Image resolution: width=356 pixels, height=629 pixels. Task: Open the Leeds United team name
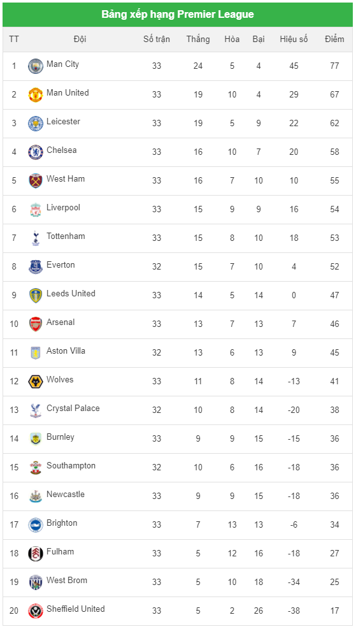(71, 293)
